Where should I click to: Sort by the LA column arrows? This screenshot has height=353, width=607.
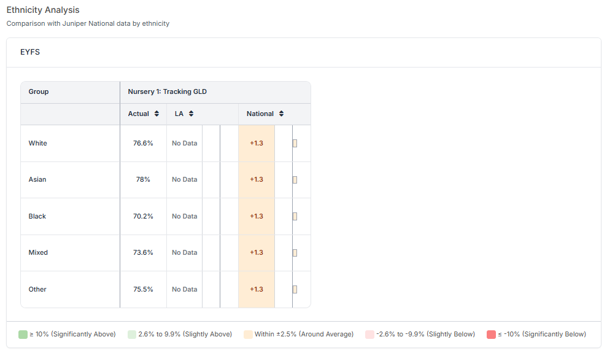(191, 114)
